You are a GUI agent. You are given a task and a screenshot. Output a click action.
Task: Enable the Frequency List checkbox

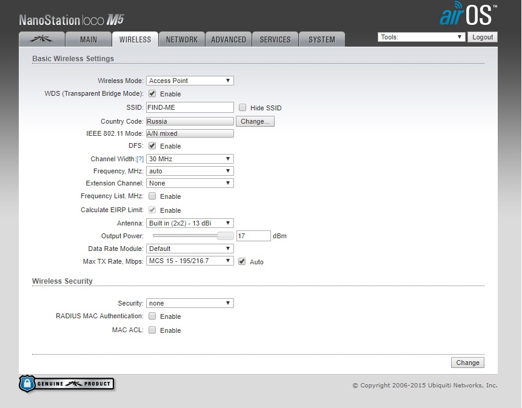[152, 196]
